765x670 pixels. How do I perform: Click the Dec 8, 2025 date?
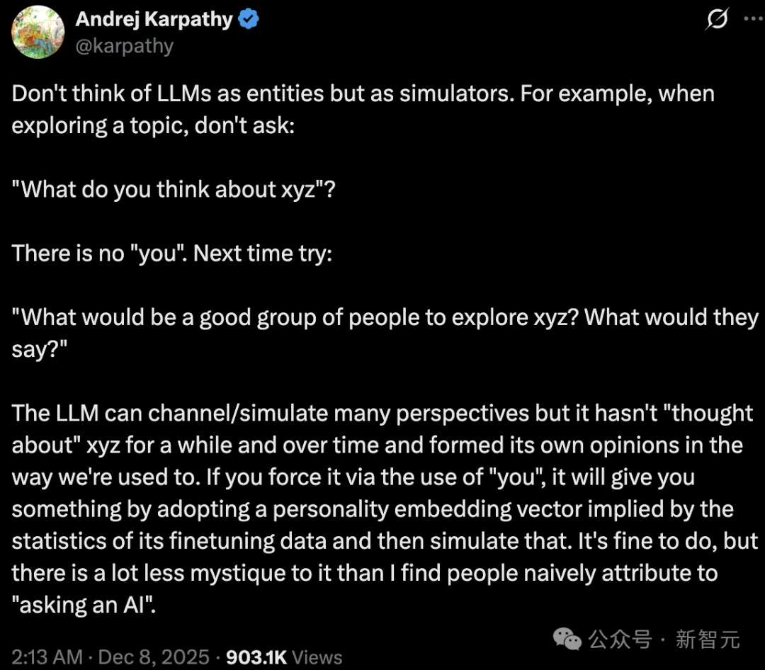[x=155, y=657]
